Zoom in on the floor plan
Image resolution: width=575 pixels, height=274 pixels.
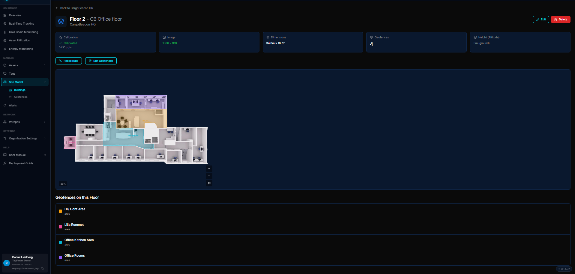click(209, 168)
